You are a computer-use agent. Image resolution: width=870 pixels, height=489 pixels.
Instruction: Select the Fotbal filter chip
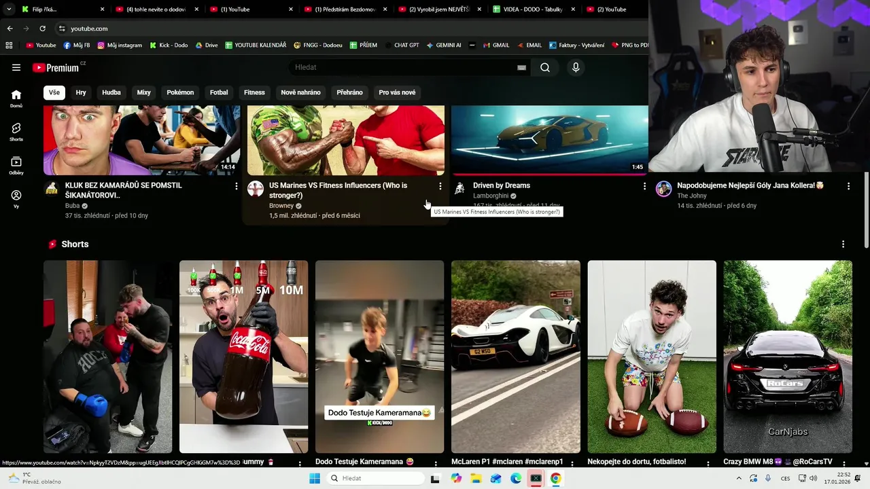point(219,92)
